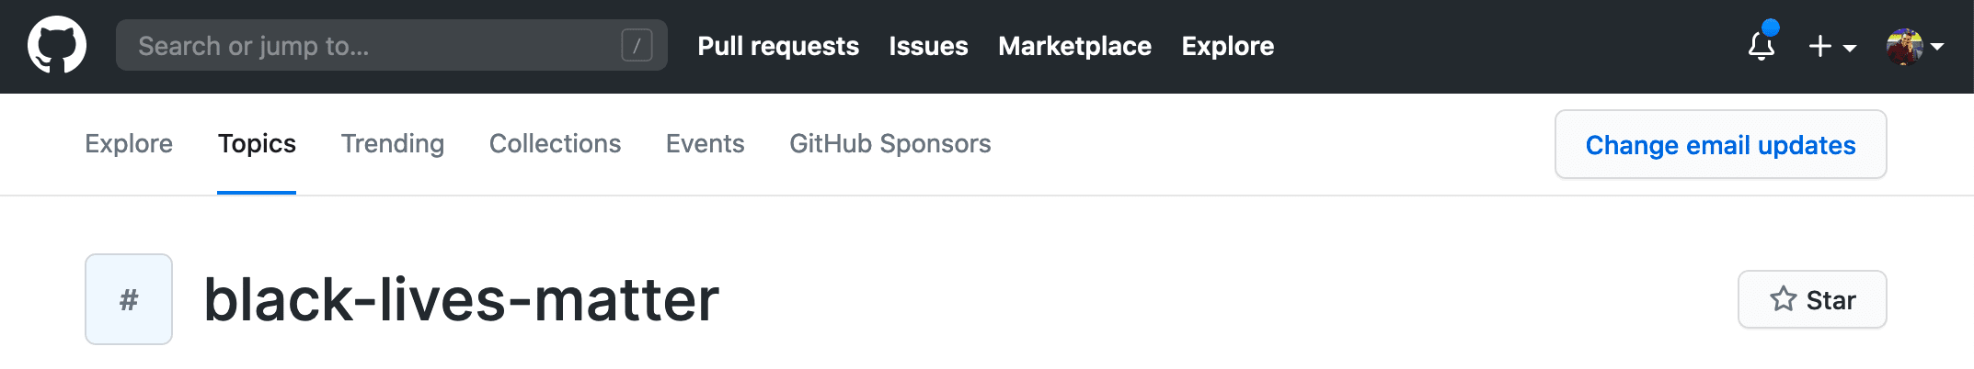Click the user avatar picture
This screenshot has height=369, width=1974.
(1903, 46)
